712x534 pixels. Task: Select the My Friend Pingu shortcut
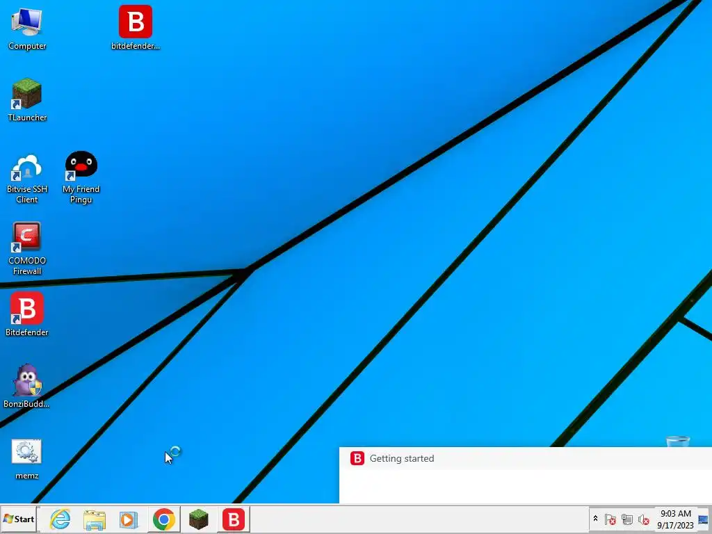81,177
